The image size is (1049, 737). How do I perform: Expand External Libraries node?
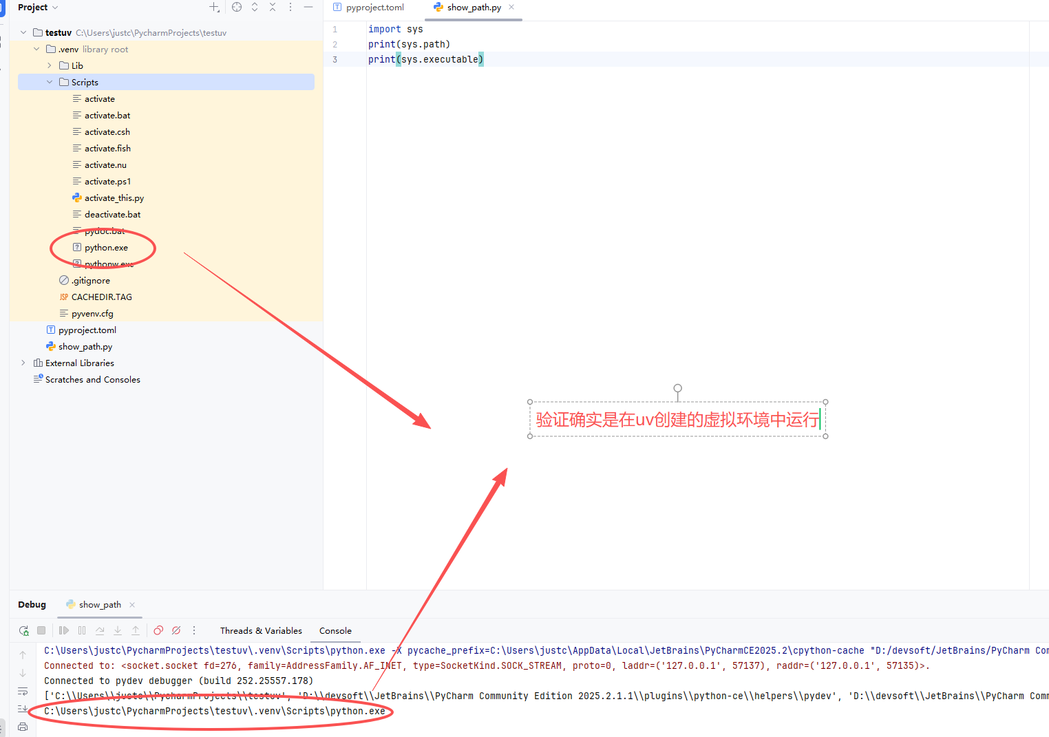coord(23,363)
